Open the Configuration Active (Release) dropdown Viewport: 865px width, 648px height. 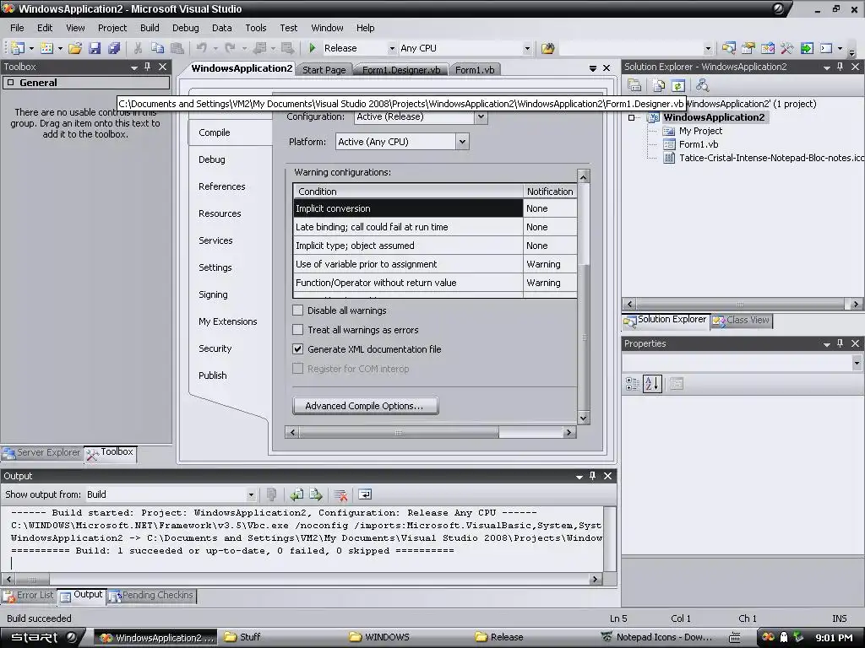click(x=481, y=116)
